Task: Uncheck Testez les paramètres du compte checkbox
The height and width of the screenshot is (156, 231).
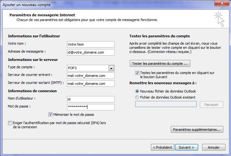Action: 137,73
